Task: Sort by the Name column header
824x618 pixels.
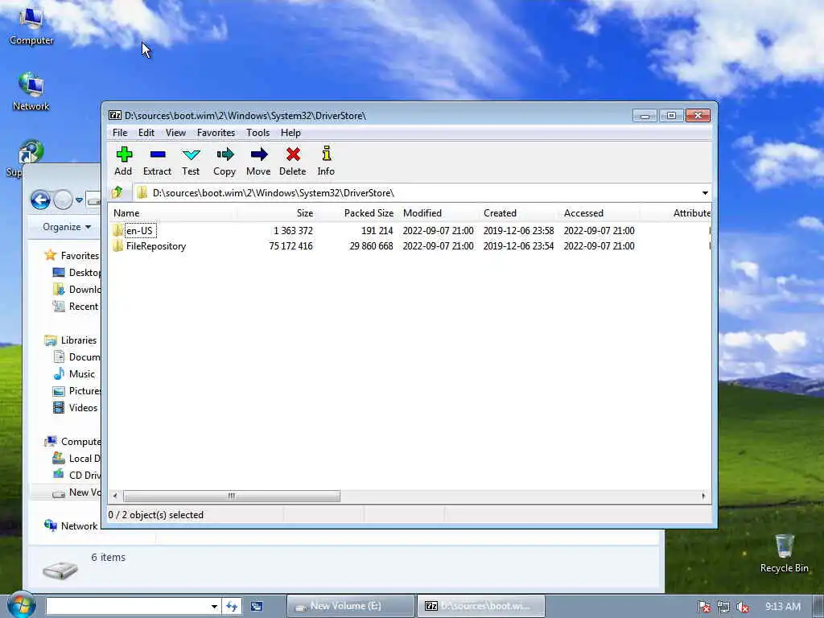Action: pyautogui.click(x=174, y=212)
